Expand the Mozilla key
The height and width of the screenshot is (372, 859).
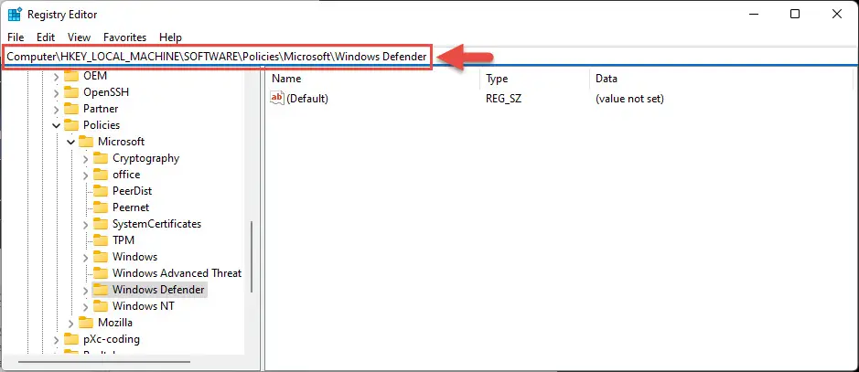(71, 323)
